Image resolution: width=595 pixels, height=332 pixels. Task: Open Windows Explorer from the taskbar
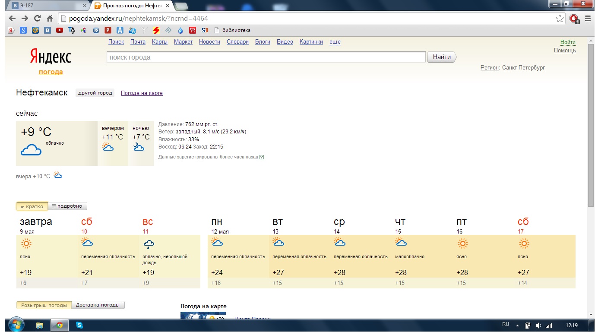pos(40,325)
